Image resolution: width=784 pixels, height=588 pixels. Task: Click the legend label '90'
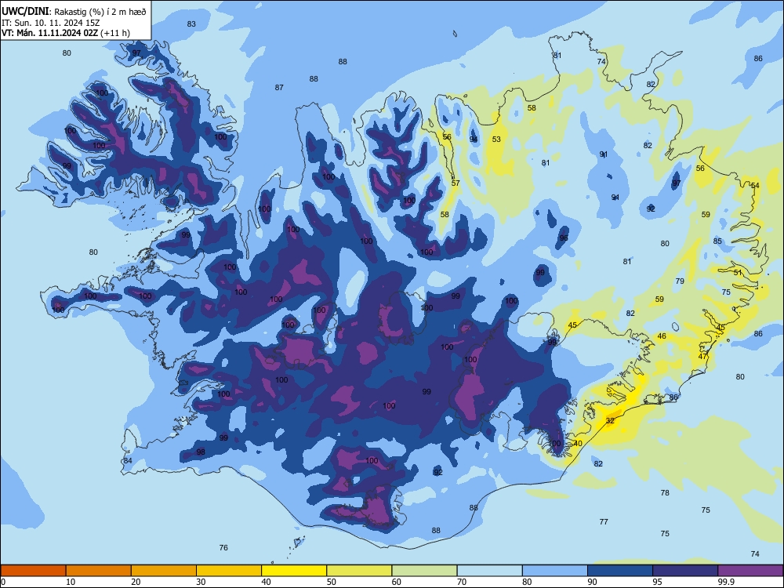pos(592,582)
